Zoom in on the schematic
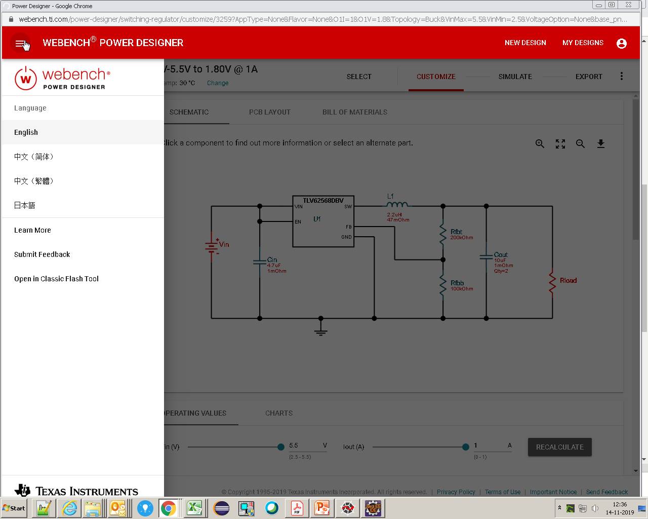Image resolution: width=648 pixels, height=519 pixels. [x=540, y=143]
